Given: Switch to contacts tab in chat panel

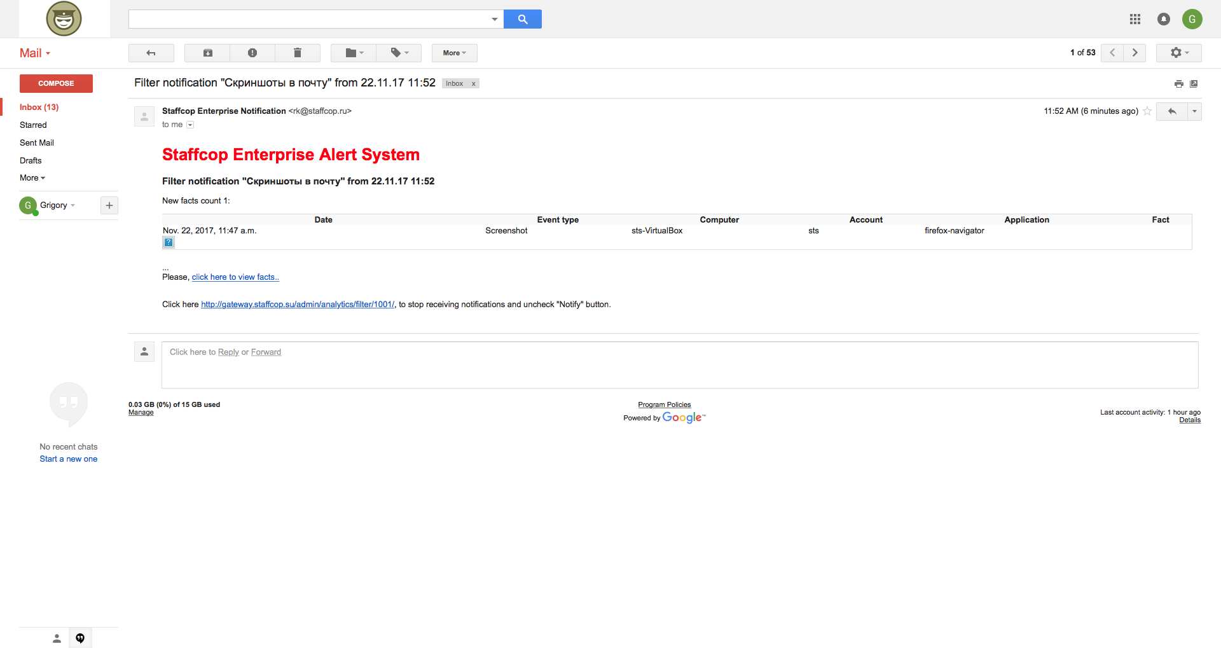Looking at the screenshot, I should pyautogui.click(x=57, y=638).
